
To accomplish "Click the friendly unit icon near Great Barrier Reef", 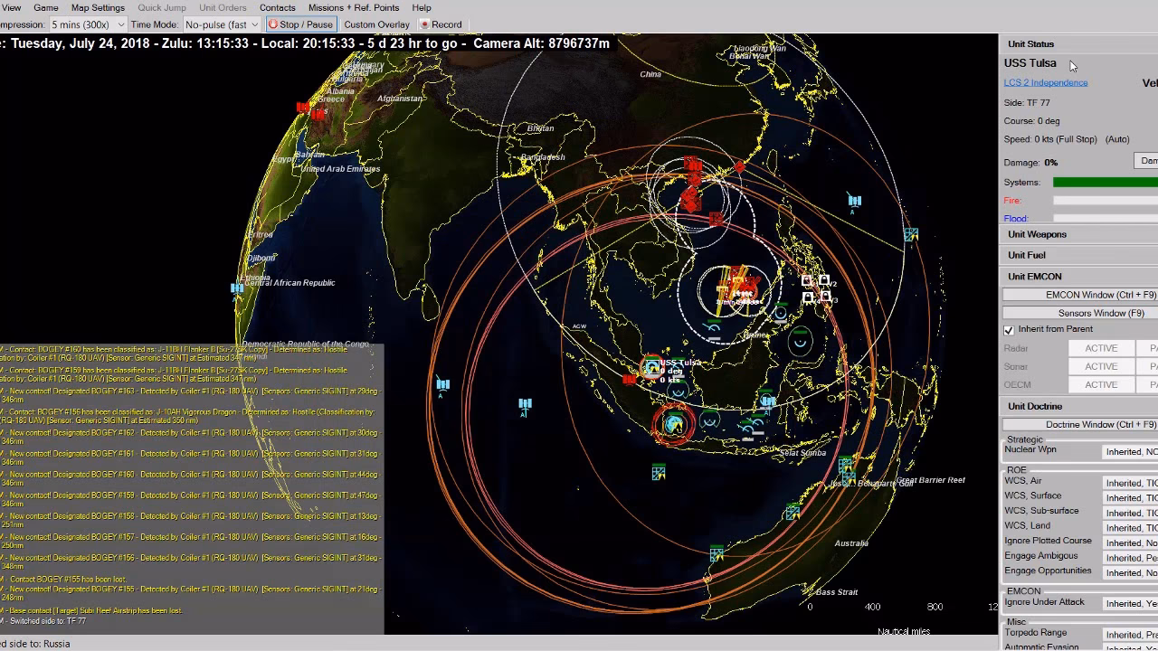I will (845, 467).
